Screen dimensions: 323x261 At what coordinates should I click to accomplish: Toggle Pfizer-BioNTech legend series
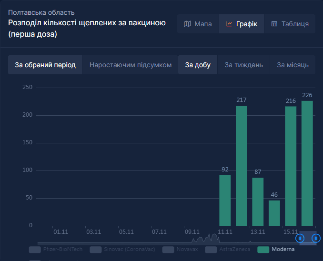point(56,250)
